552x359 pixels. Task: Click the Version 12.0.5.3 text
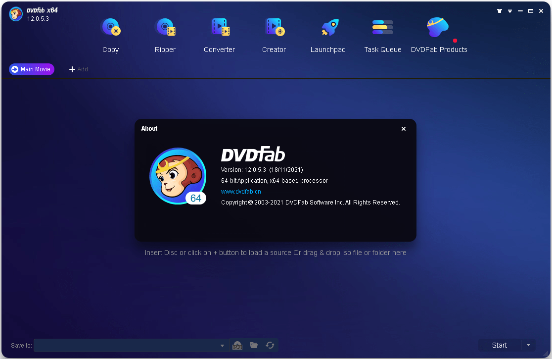pos(262,170)
